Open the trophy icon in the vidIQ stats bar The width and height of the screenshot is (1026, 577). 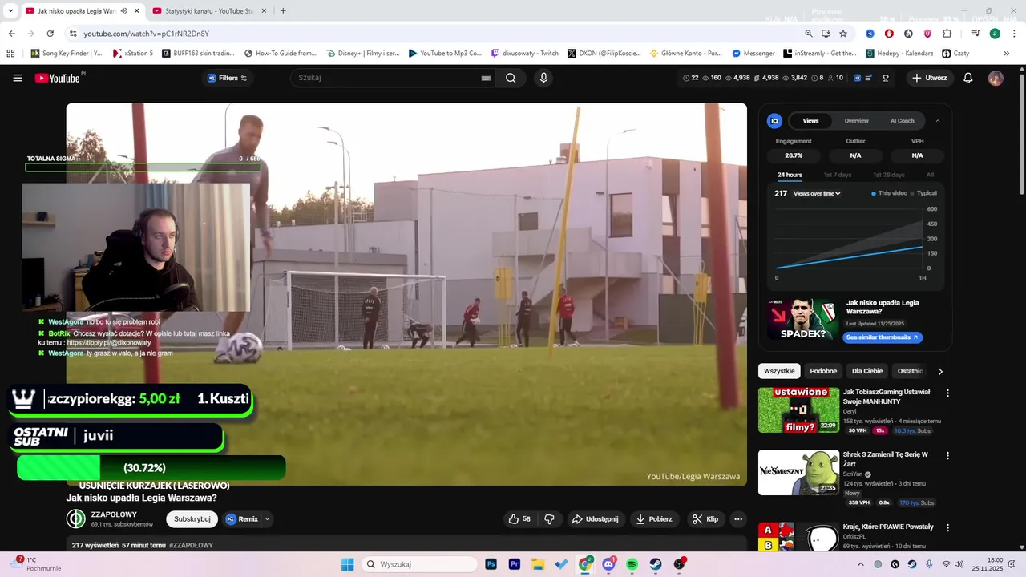point(886,78)
